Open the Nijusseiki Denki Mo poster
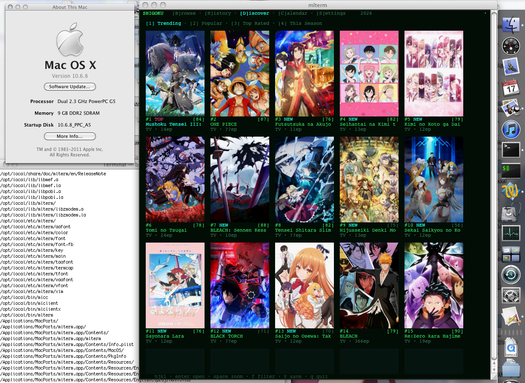 369,180
